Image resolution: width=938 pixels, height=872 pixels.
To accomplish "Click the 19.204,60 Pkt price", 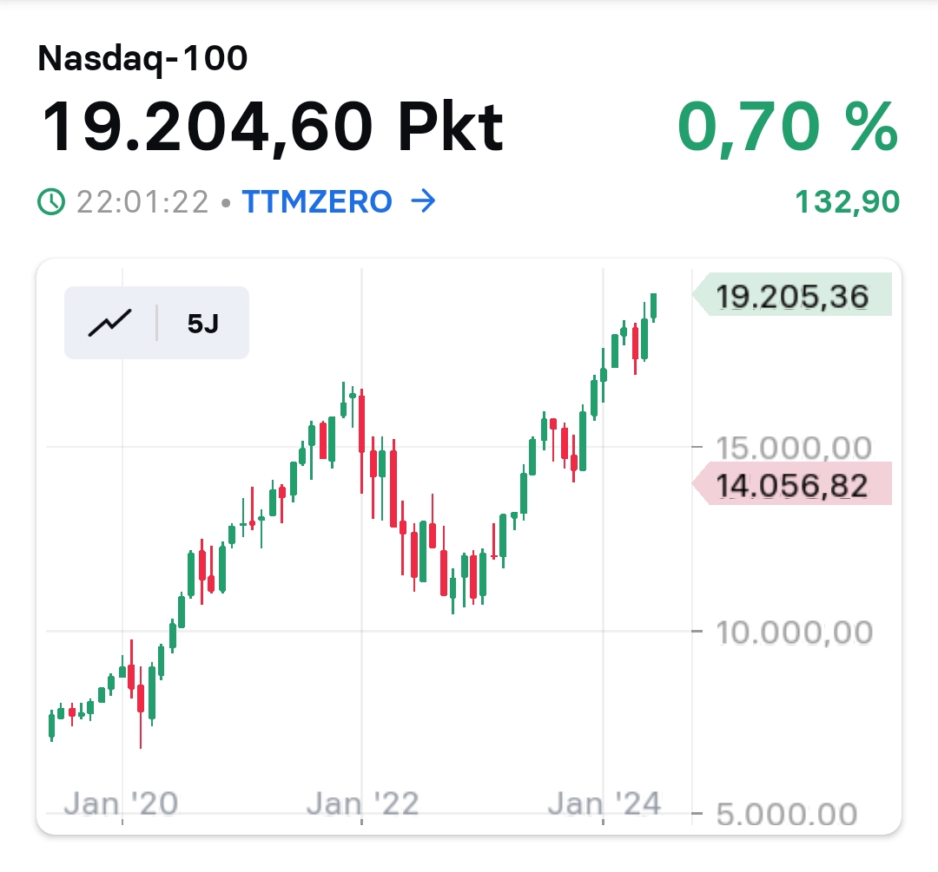I will (x=272, y=127).
